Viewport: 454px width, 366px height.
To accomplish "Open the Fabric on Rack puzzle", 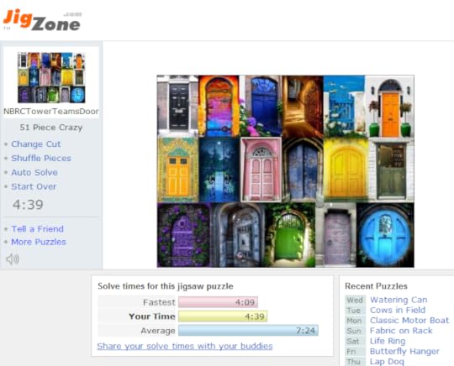I will click(401, 331).
